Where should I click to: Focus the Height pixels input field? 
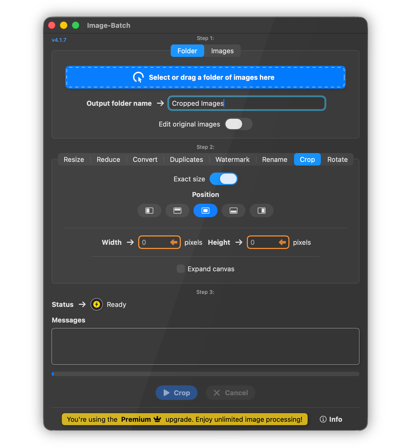[x=268, y=242]
